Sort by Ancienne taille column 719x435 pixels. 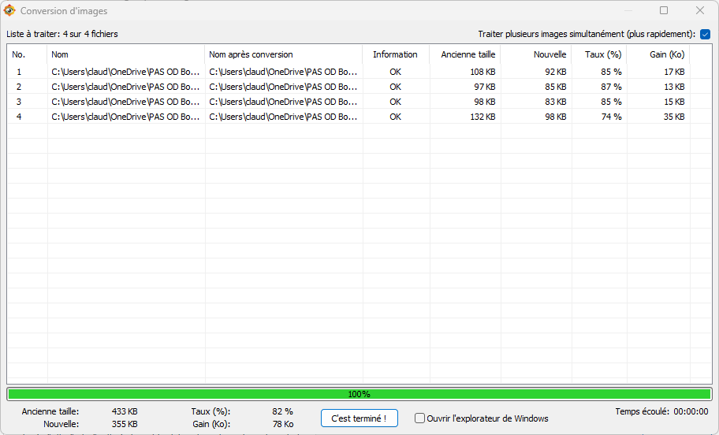468,54
